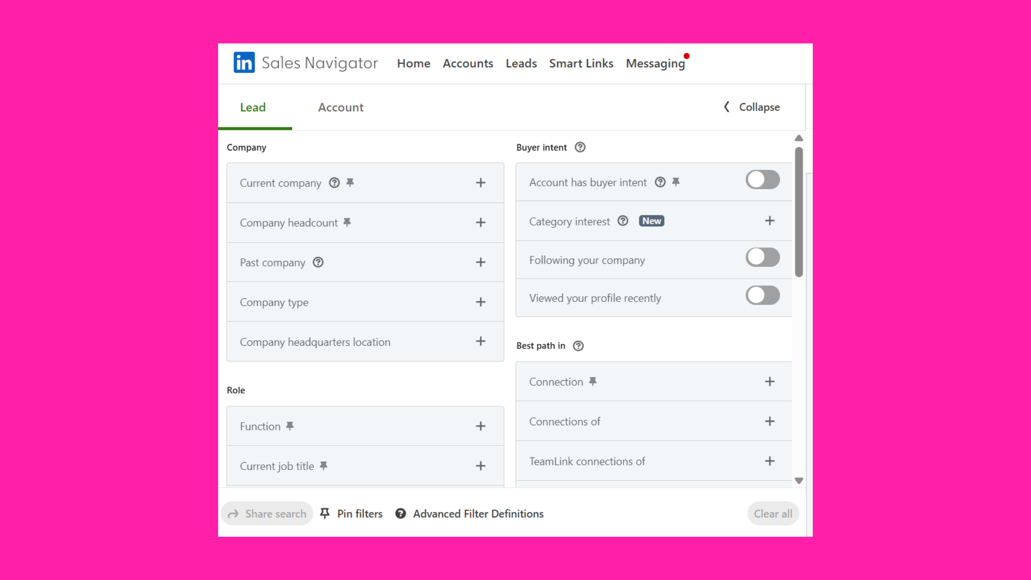The height and width of the screenshot is (580, 1031).
Task: Open help for Past company filter
Action: (x=318, y=262)
